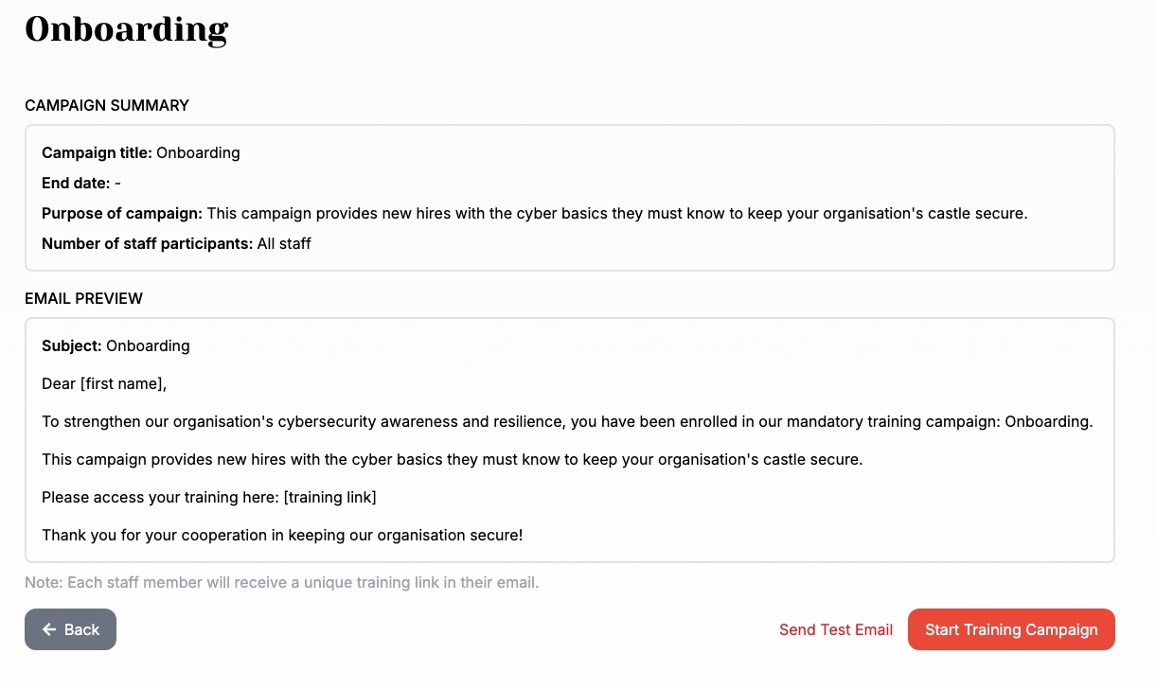
Task: Click the Number of staff participants line
Action: tap(176, 243)
